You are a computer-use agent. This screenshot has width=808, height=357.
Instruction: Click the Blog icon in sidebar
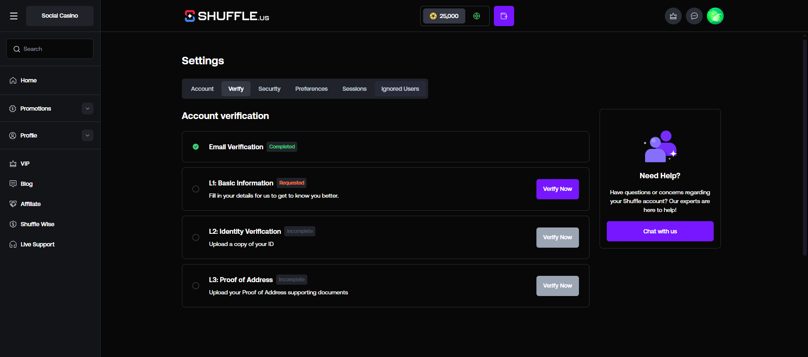(13, 184)
